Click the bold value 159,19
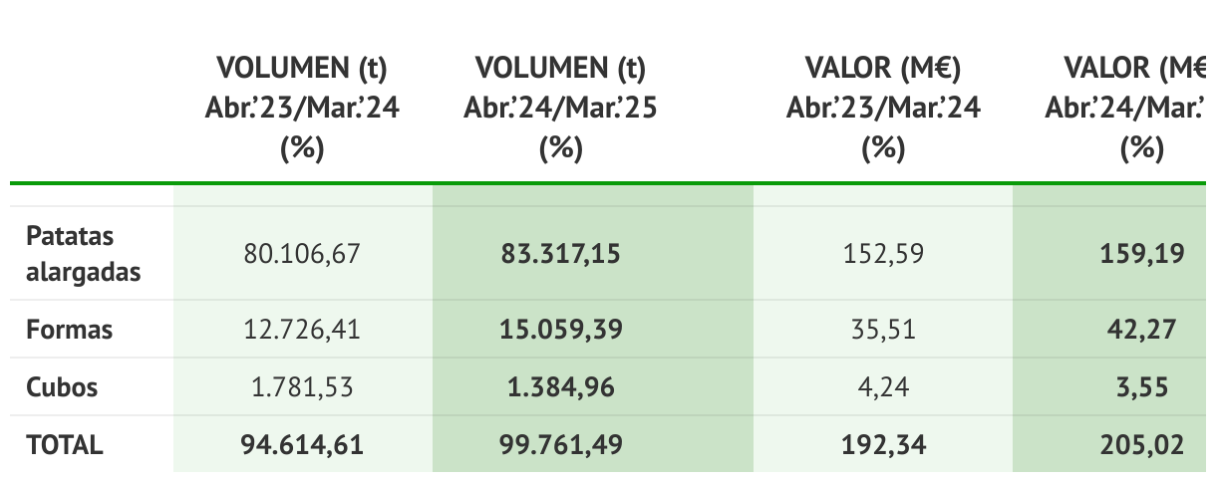1216x482 pixels. coord(1142,253)
